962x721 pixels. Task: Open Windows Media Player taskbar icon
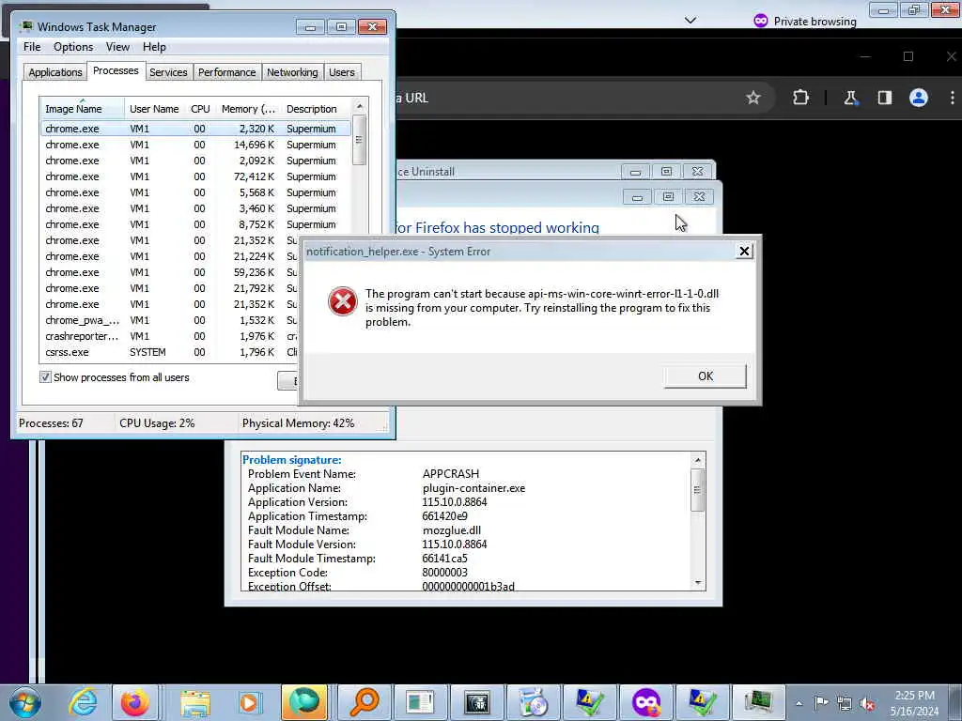(249, 702)
